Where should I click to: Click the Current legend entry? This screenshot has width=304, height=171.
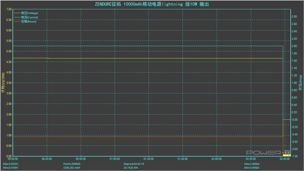point(29,17)
